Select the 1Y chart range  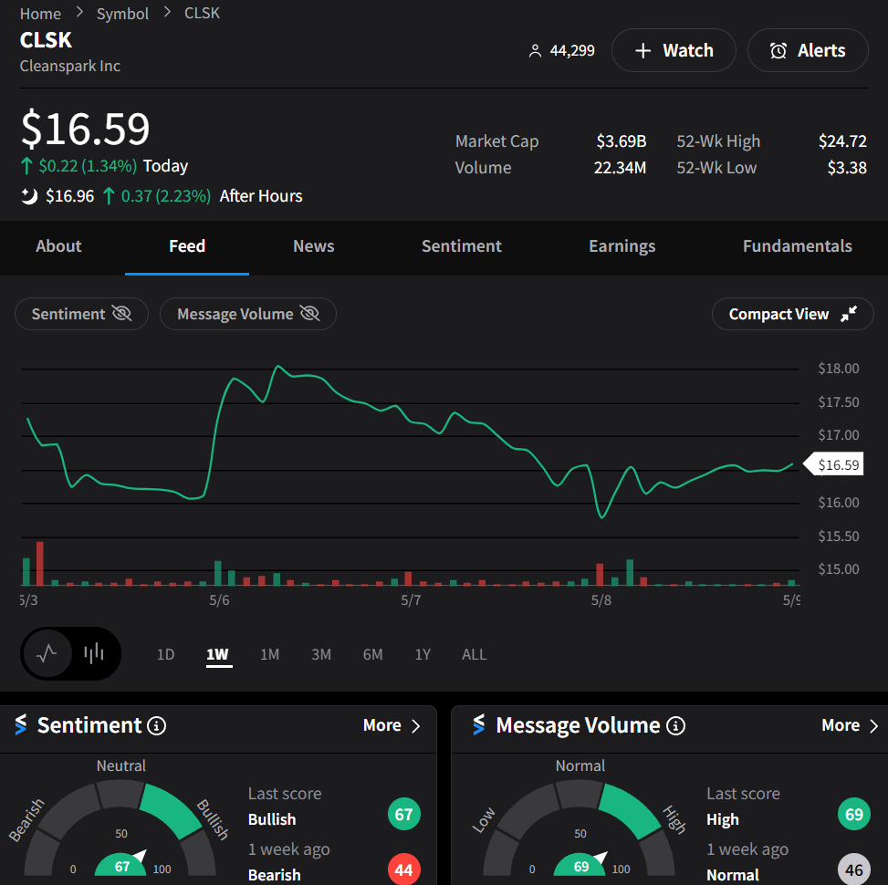tap(423, 654)
